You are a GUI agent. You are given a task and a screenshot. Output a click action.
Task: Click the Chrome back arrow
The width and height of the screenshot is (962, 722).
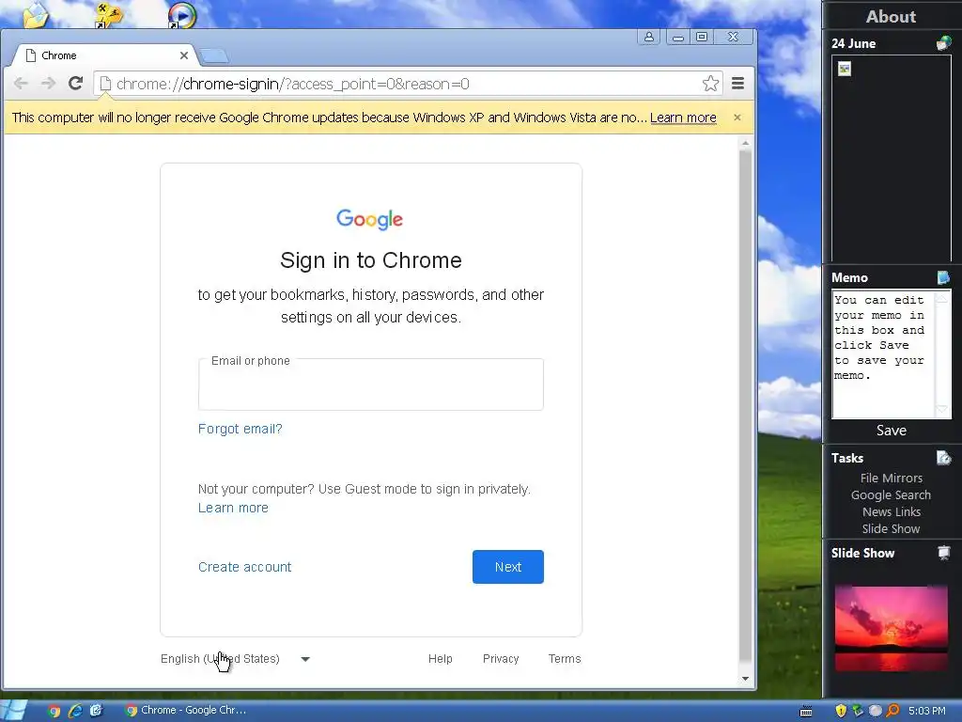click(x=21, y=84)
